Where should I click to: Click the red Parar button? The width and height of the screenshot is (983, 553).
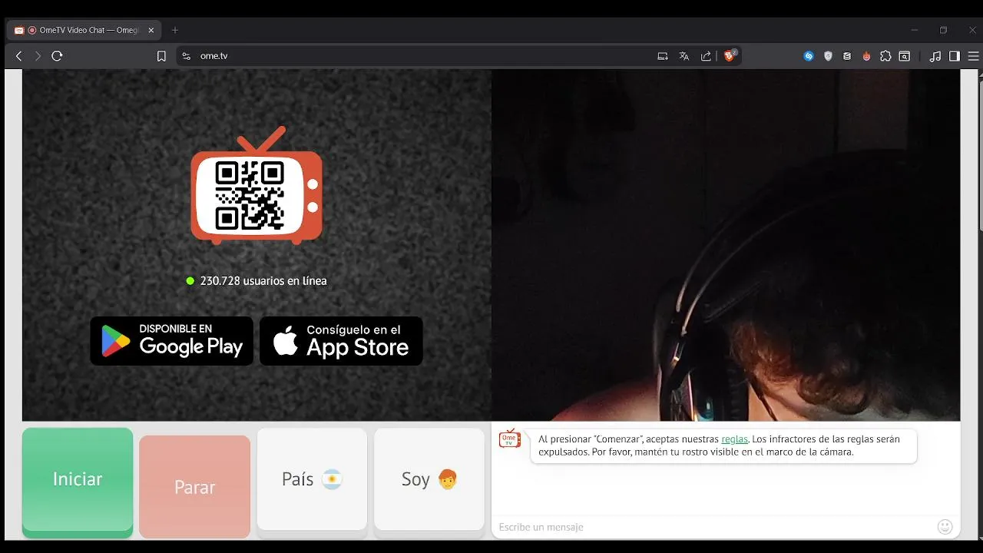coord(194,487)
